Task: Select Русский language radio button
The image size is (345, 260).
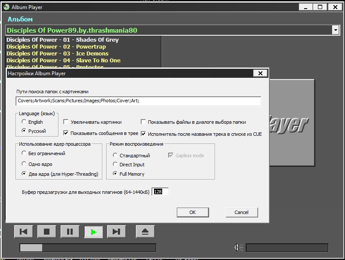Action: [24, 131]
